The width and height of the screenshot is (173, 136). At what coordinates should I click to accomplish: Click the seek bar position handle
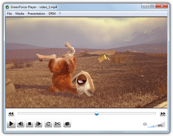click(97, 113)
